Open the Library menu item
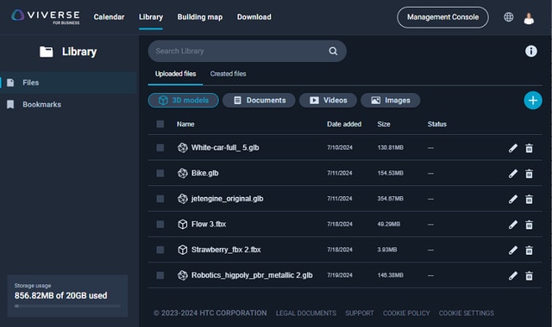 pyautogui.click(x=151, y=17)
